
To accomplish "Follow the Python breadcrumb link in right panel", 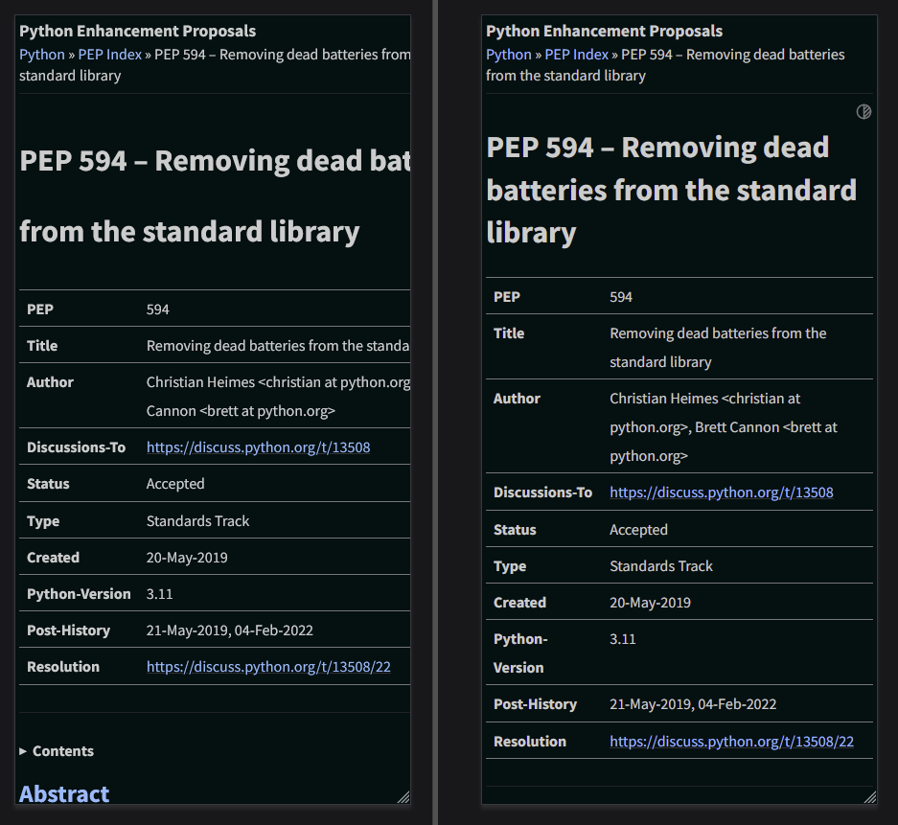I will 508,55.
